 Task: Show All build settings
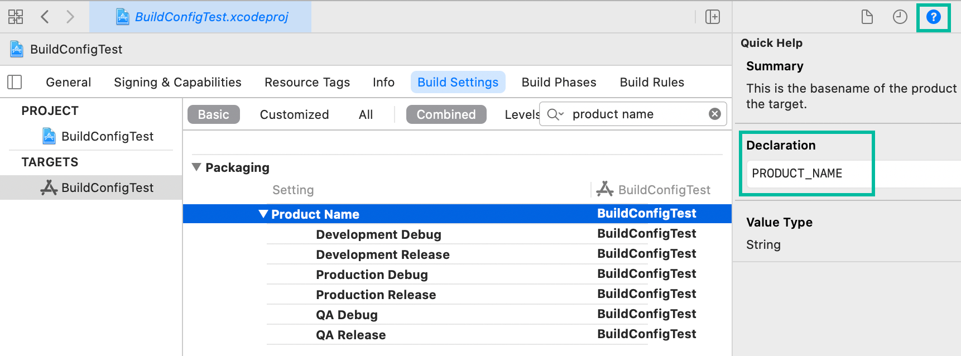[x=366, y=114]
